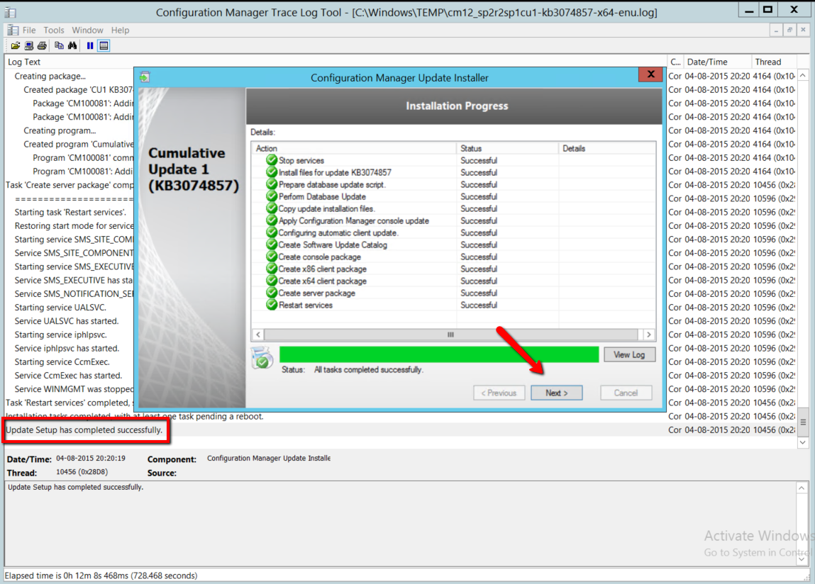The image size is (815, 584).
Task: Pause log monitoring with the pause icon
Action: click(90, 46)
